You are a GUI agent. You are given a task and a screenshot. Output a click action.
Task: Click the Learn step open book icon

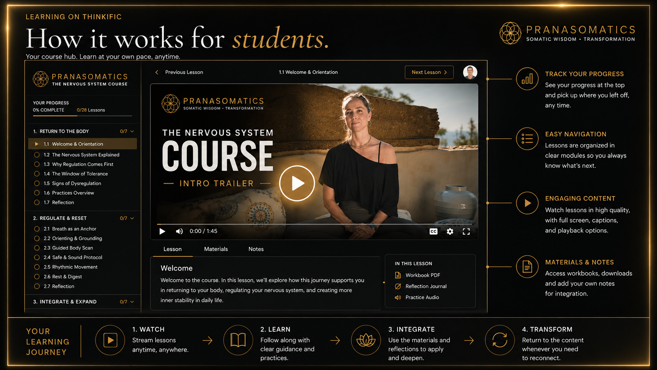[x=238, y=340]
